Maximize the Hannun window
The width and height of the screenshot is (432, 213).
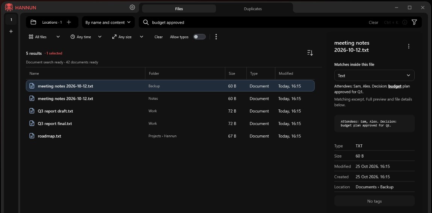(410, 8)
